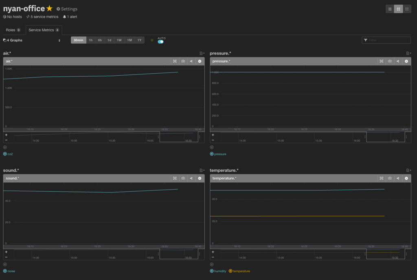This screenshot has width=417, height=280.
Task: Switch to dense grid layout
Action: point(407,9)
